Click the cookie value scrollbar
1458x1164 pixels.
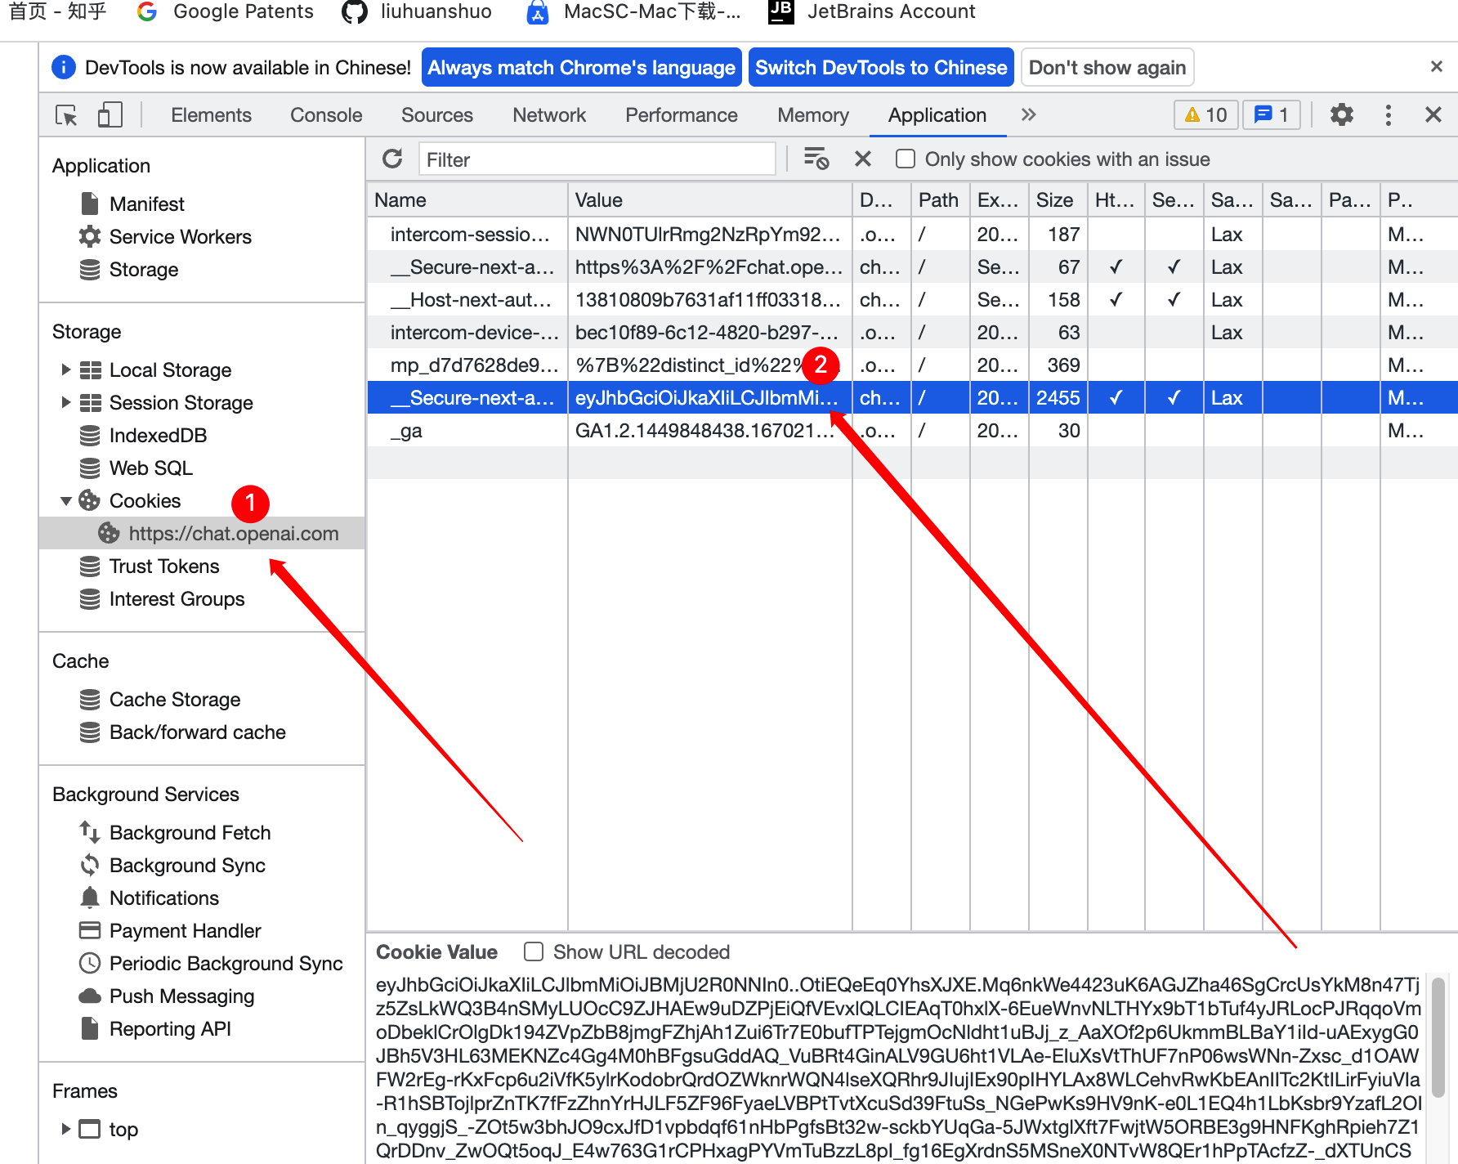[x=1438, y=1037]
